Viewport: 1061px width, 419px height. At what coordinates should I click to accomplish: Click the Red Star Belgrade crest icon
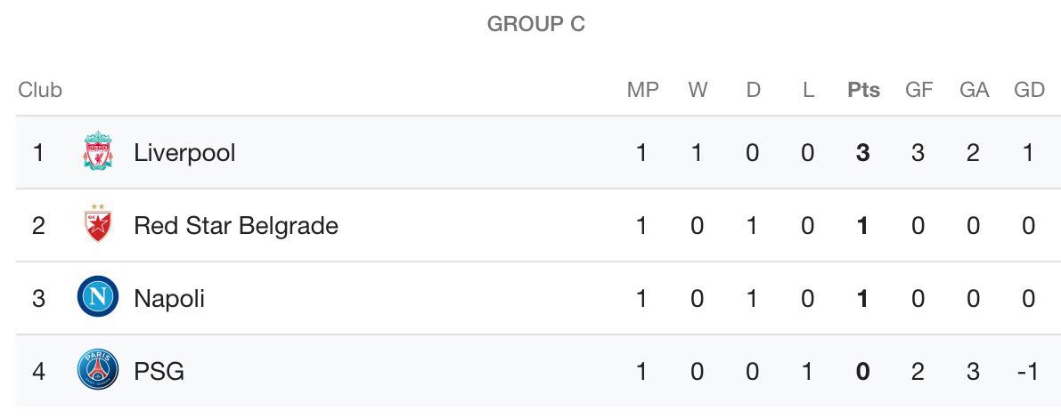tap(98, 224)
